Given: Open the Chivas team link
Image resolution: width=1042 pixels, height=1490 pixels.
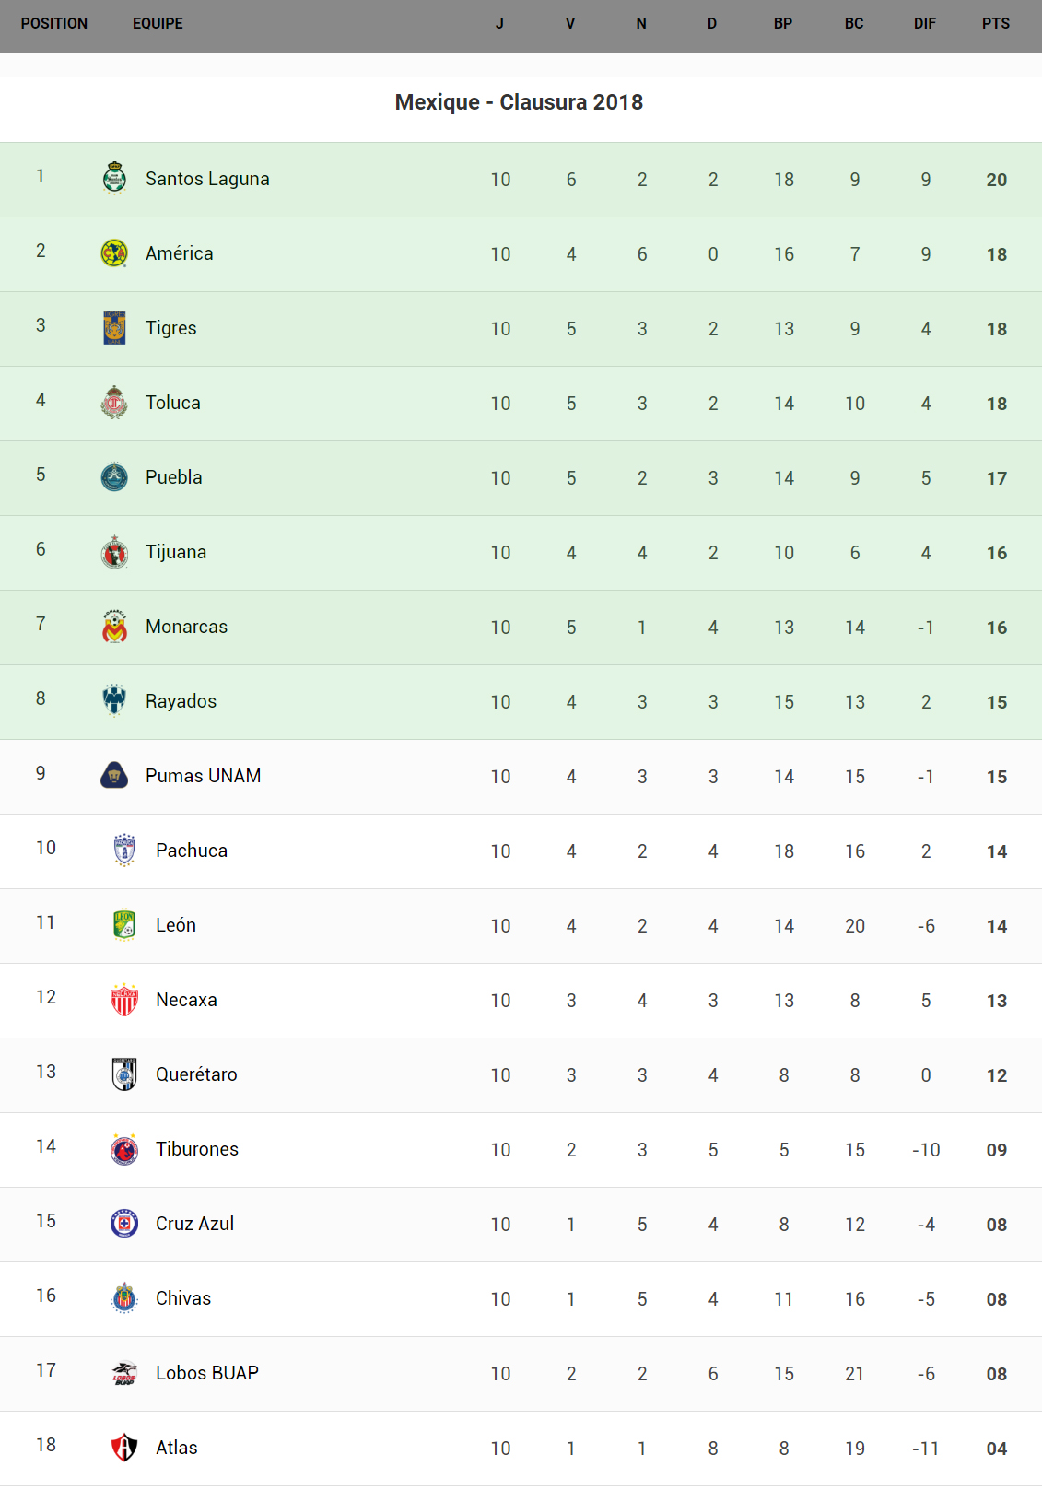Looking at the screenshot, I should (x=183, y=1298).
